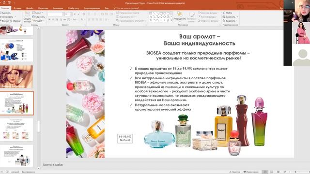Open the Слайд-шоу ribbon tab
The image size is (310, 174).
coord(73,8)
